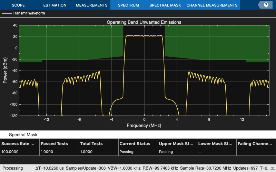
Task: Select the Spectrum tab
Action: point(128,5)
